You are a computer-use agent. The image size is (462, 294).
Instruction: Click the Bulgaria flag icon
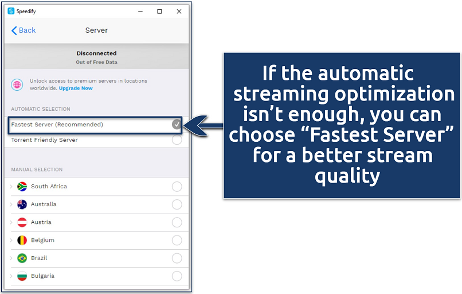22,276
